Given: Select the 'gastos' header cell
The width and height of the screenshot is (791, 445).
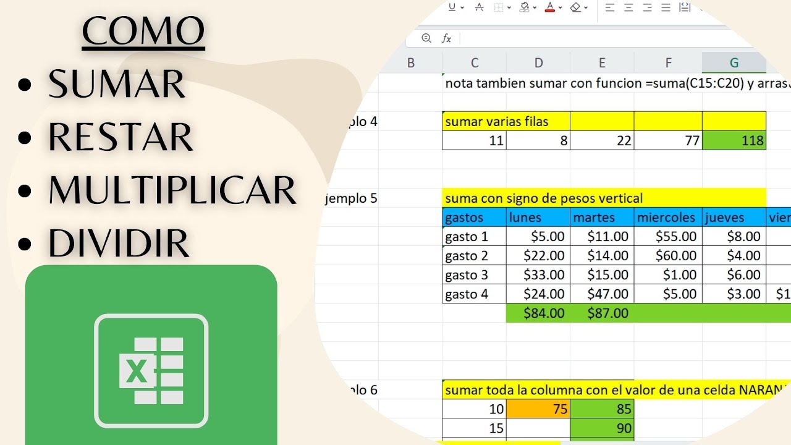Looking at the screenshot, I should (x=475, y=217).
